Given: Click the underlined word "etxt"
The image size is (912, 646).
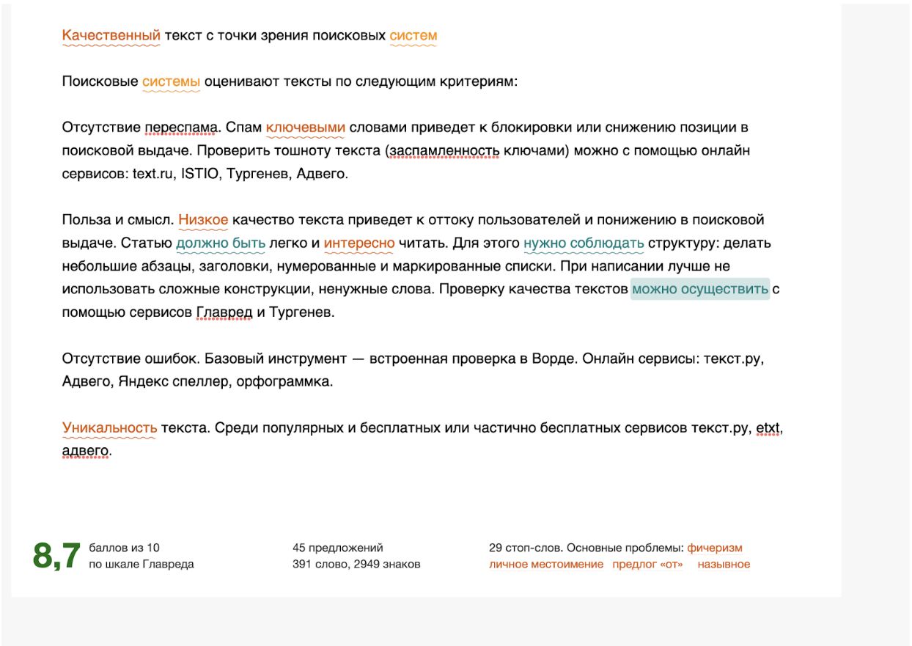Looking at the screenshot, I should (768, 427).
